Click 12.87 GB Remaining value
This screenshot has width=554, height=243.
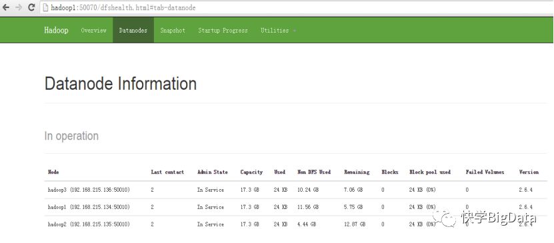click(x=355, y=224)
